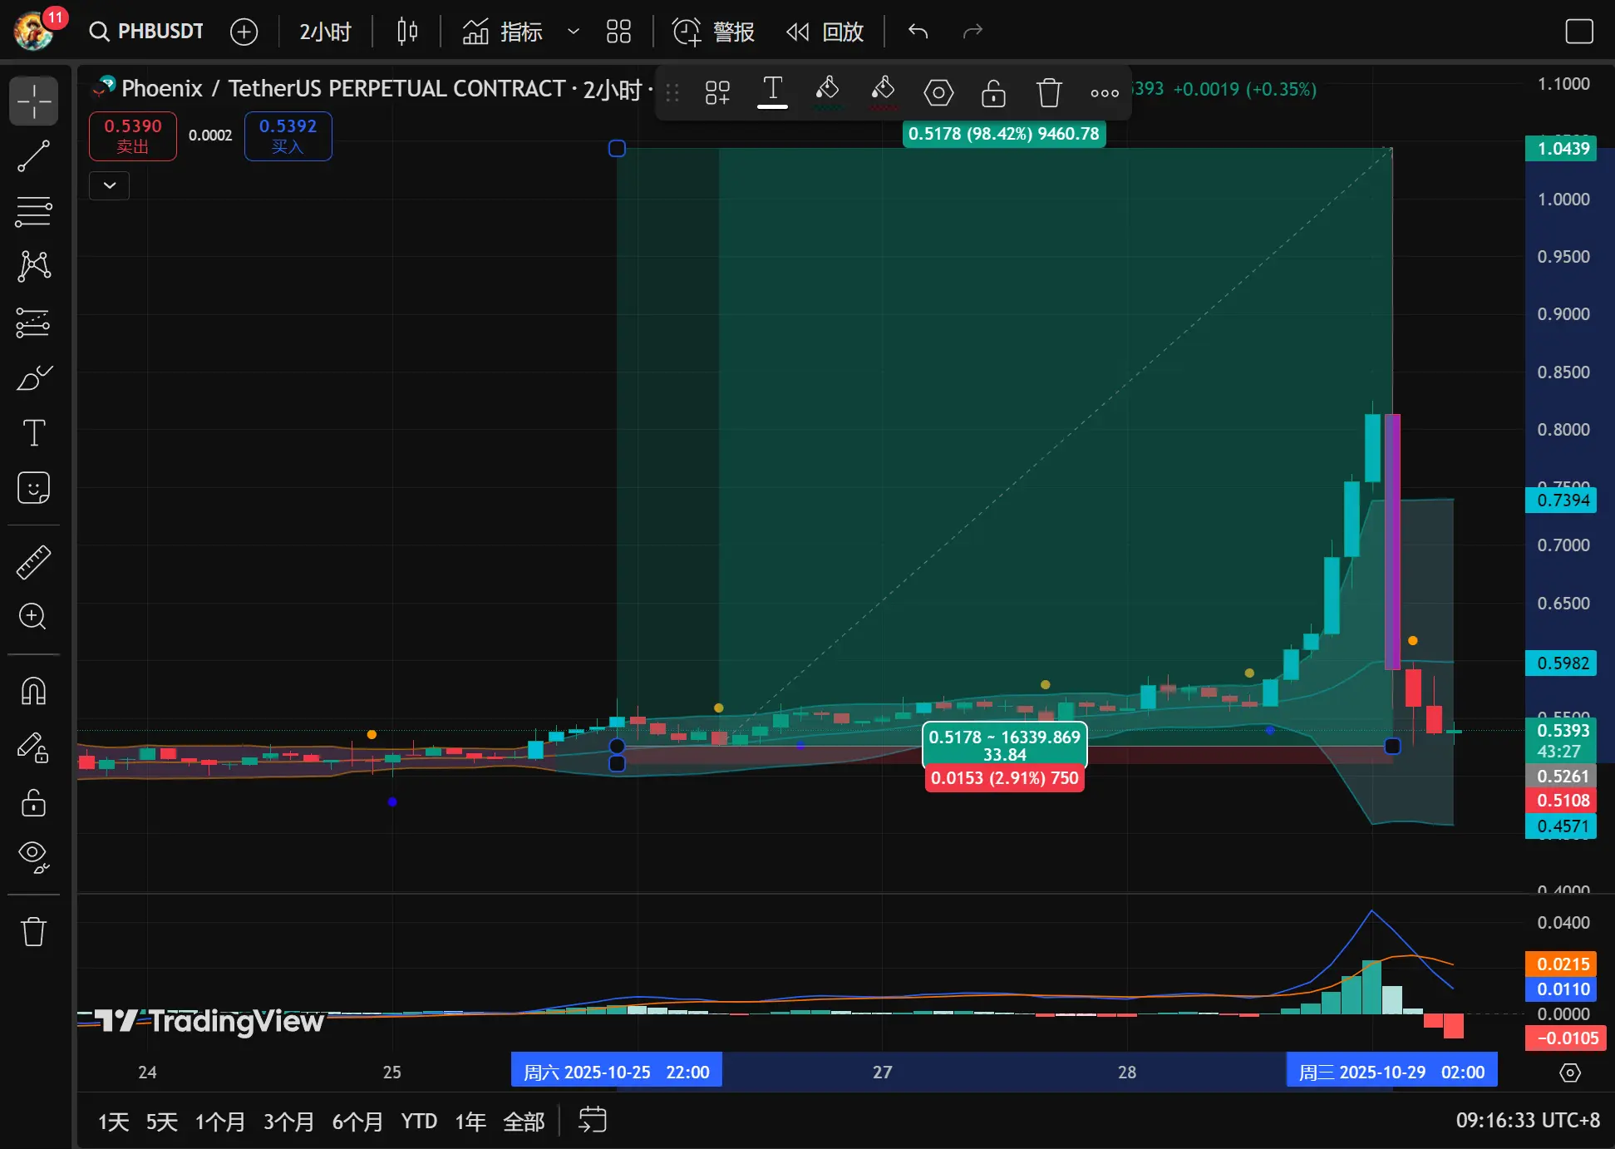Select the 3个月 date range
1615x1149 pixels.
[288, 1122]
